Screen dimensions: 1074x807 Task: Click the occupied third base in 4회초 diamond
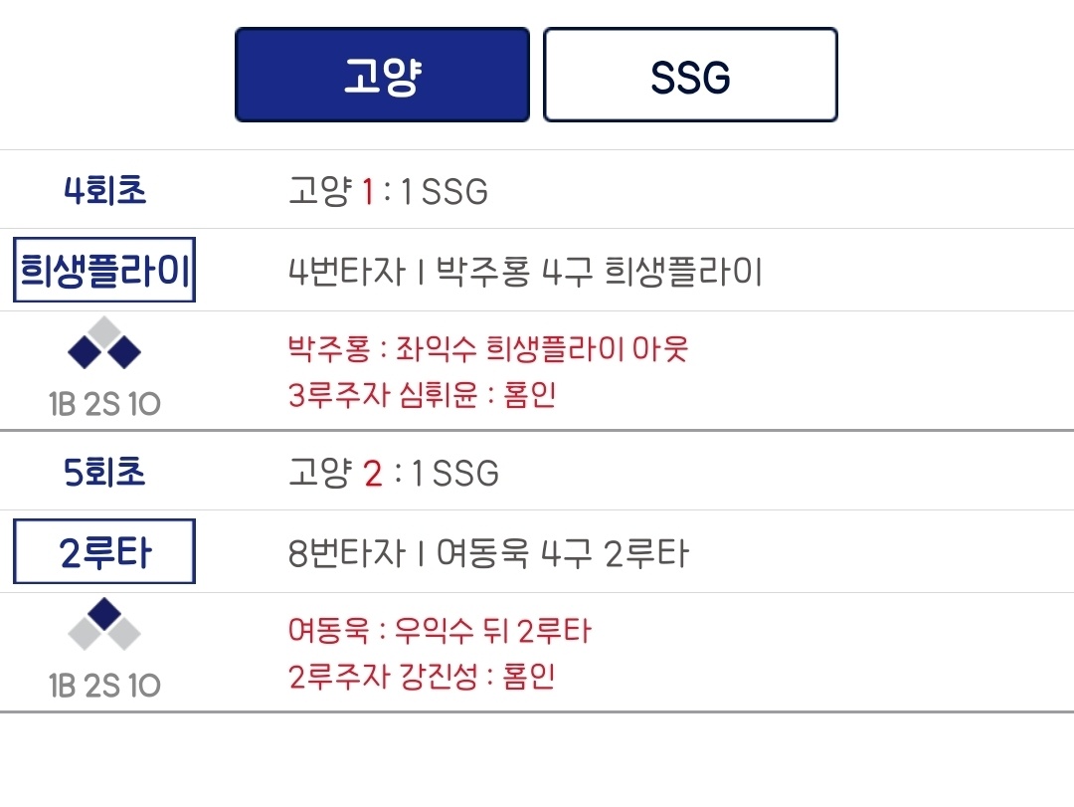86,352
